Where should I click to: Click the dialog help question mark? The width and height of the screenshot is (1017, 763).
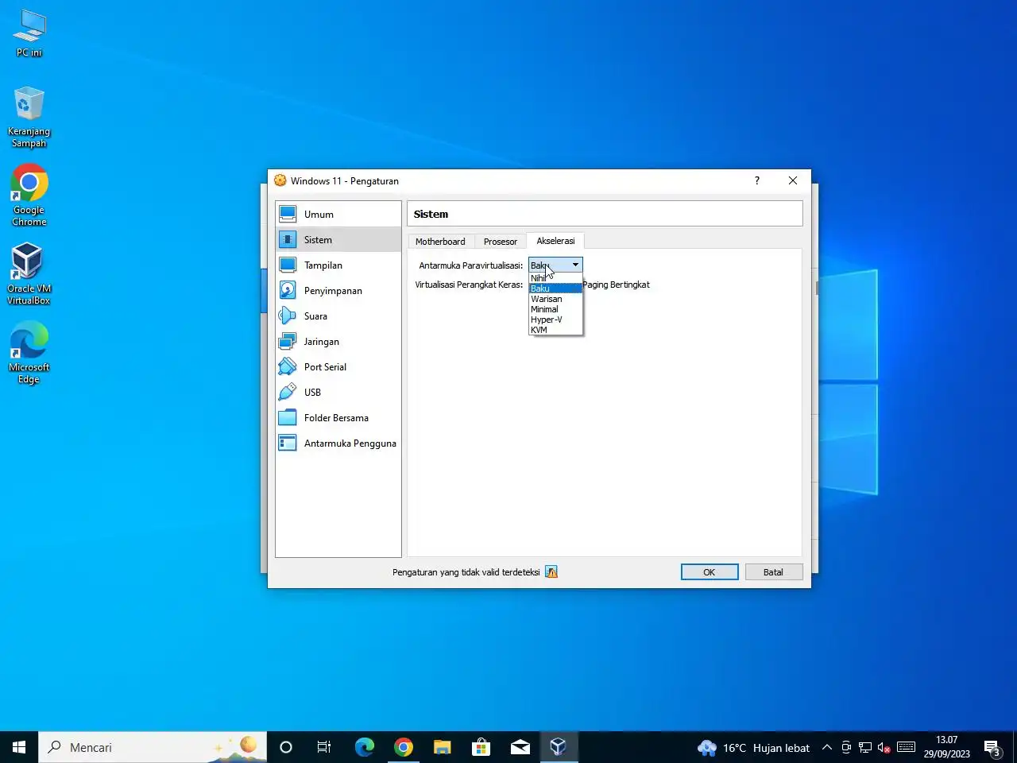757,180
